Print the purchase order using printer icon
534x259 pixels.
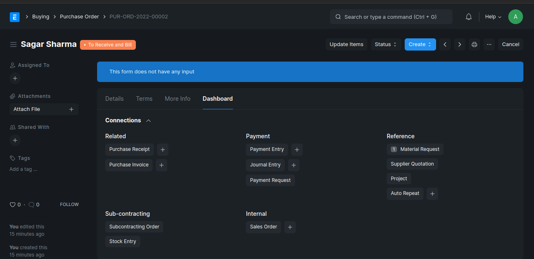(x=474, y=44)
